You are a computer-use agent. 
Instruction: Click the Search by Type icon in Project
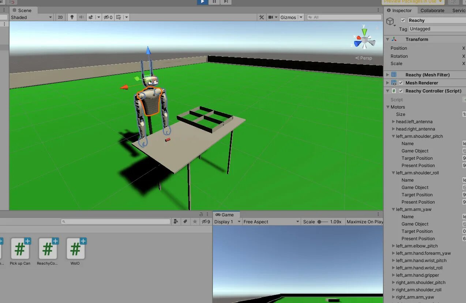pos(176,221)
